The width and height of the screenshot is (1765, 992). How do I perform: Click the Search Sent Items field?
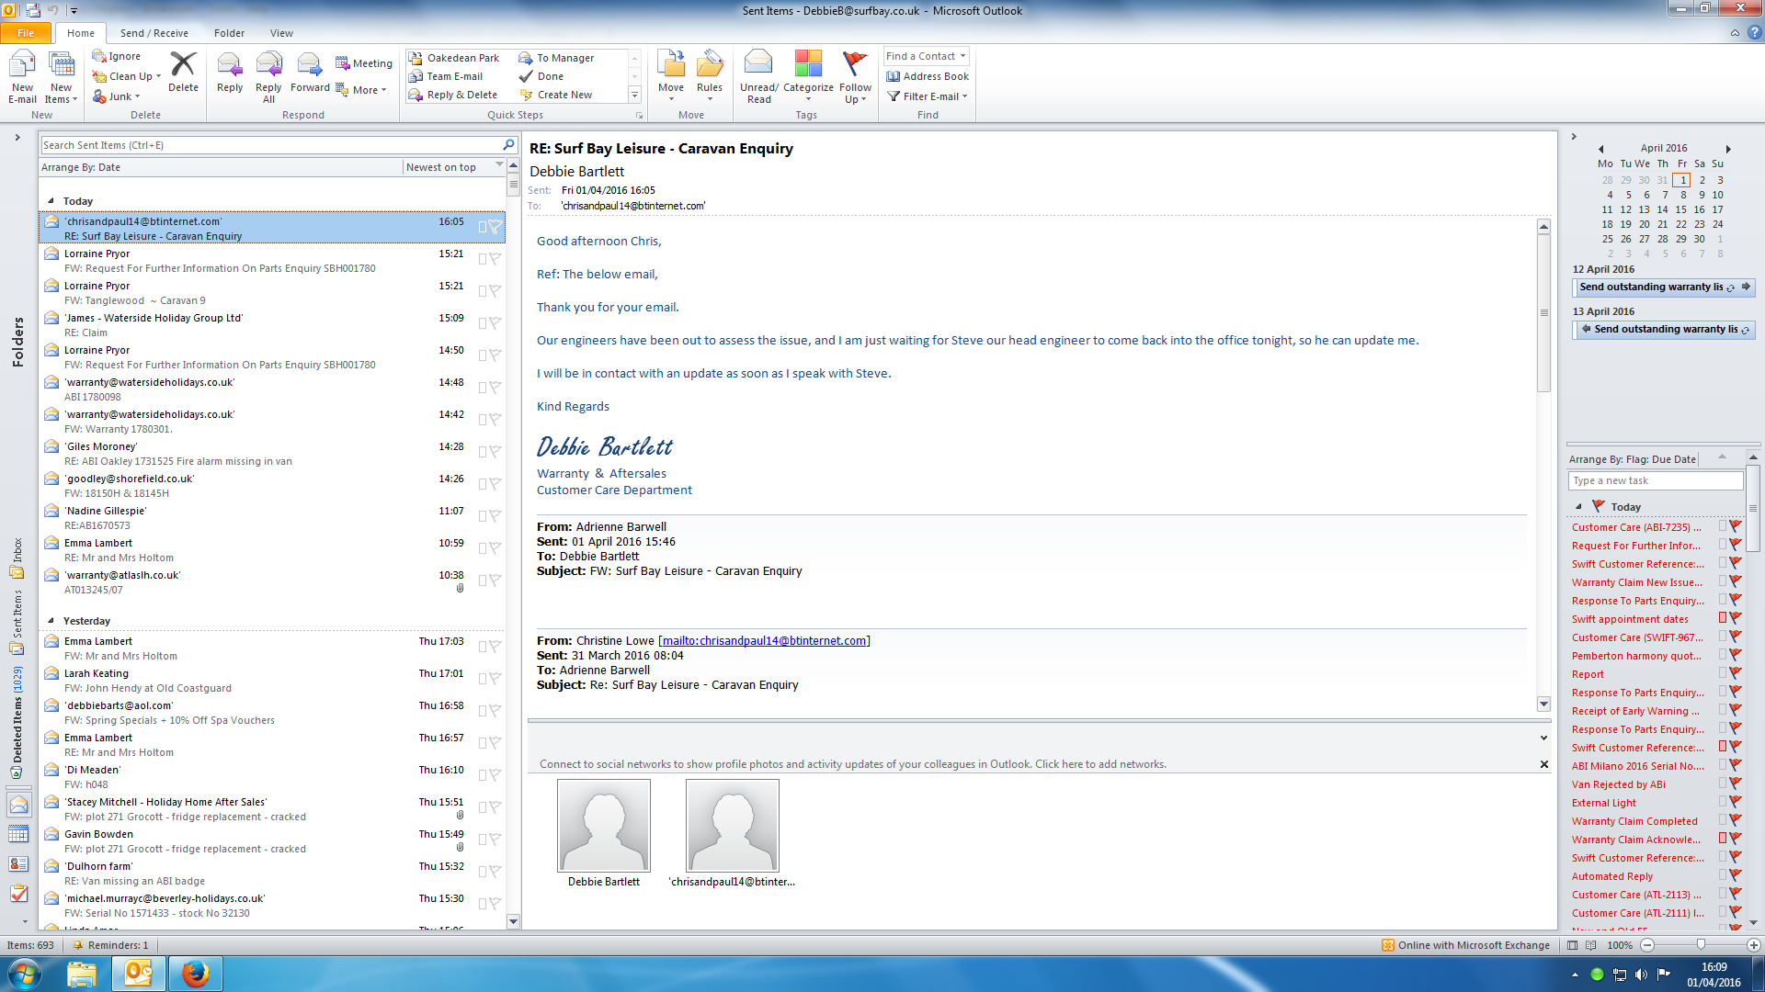point(270,145)
